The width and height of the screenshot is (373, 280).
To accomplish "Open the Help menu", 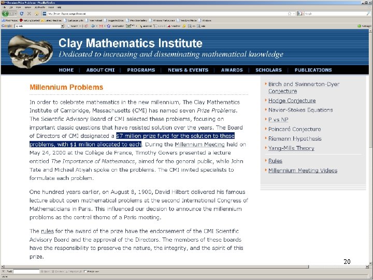I will [59, 7].
